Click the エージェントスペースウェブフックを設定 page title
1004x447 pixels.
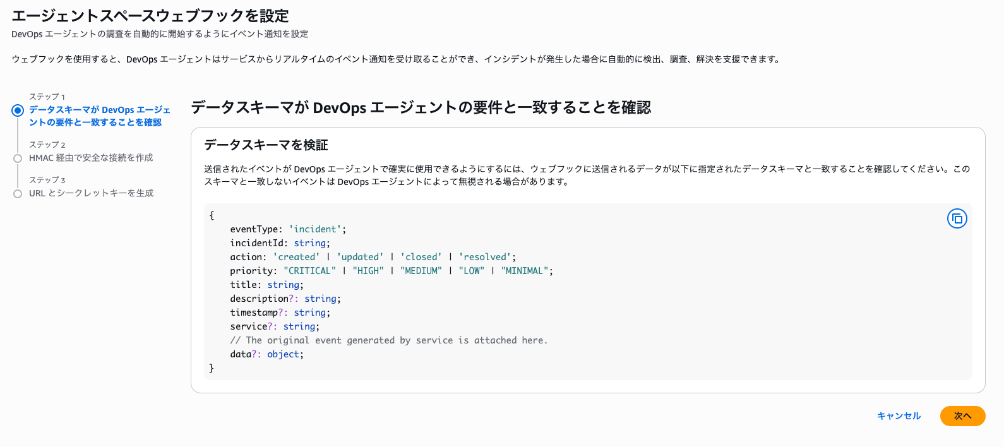pos(150,16)
